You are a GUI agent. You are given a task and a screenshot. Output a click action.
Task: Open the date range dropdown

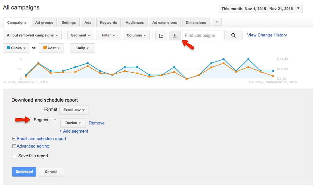click(x=260, y=8)
